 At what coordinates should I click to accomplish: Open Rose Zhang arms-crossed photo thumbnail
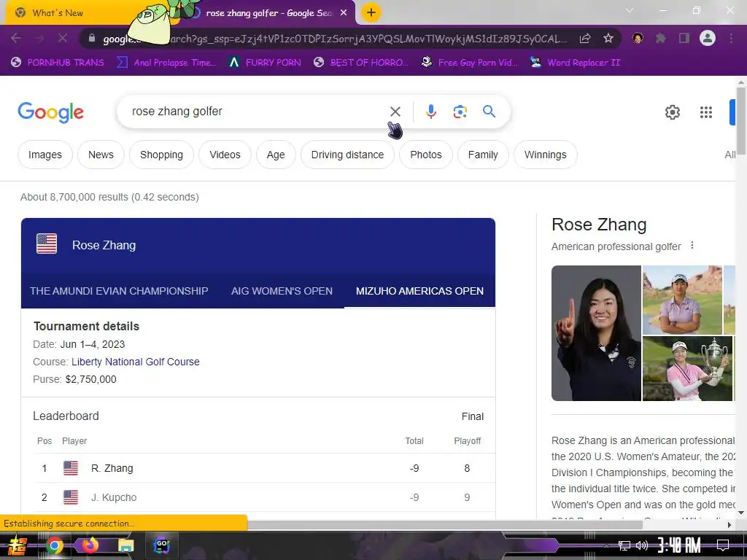click(x=682, y=300)
